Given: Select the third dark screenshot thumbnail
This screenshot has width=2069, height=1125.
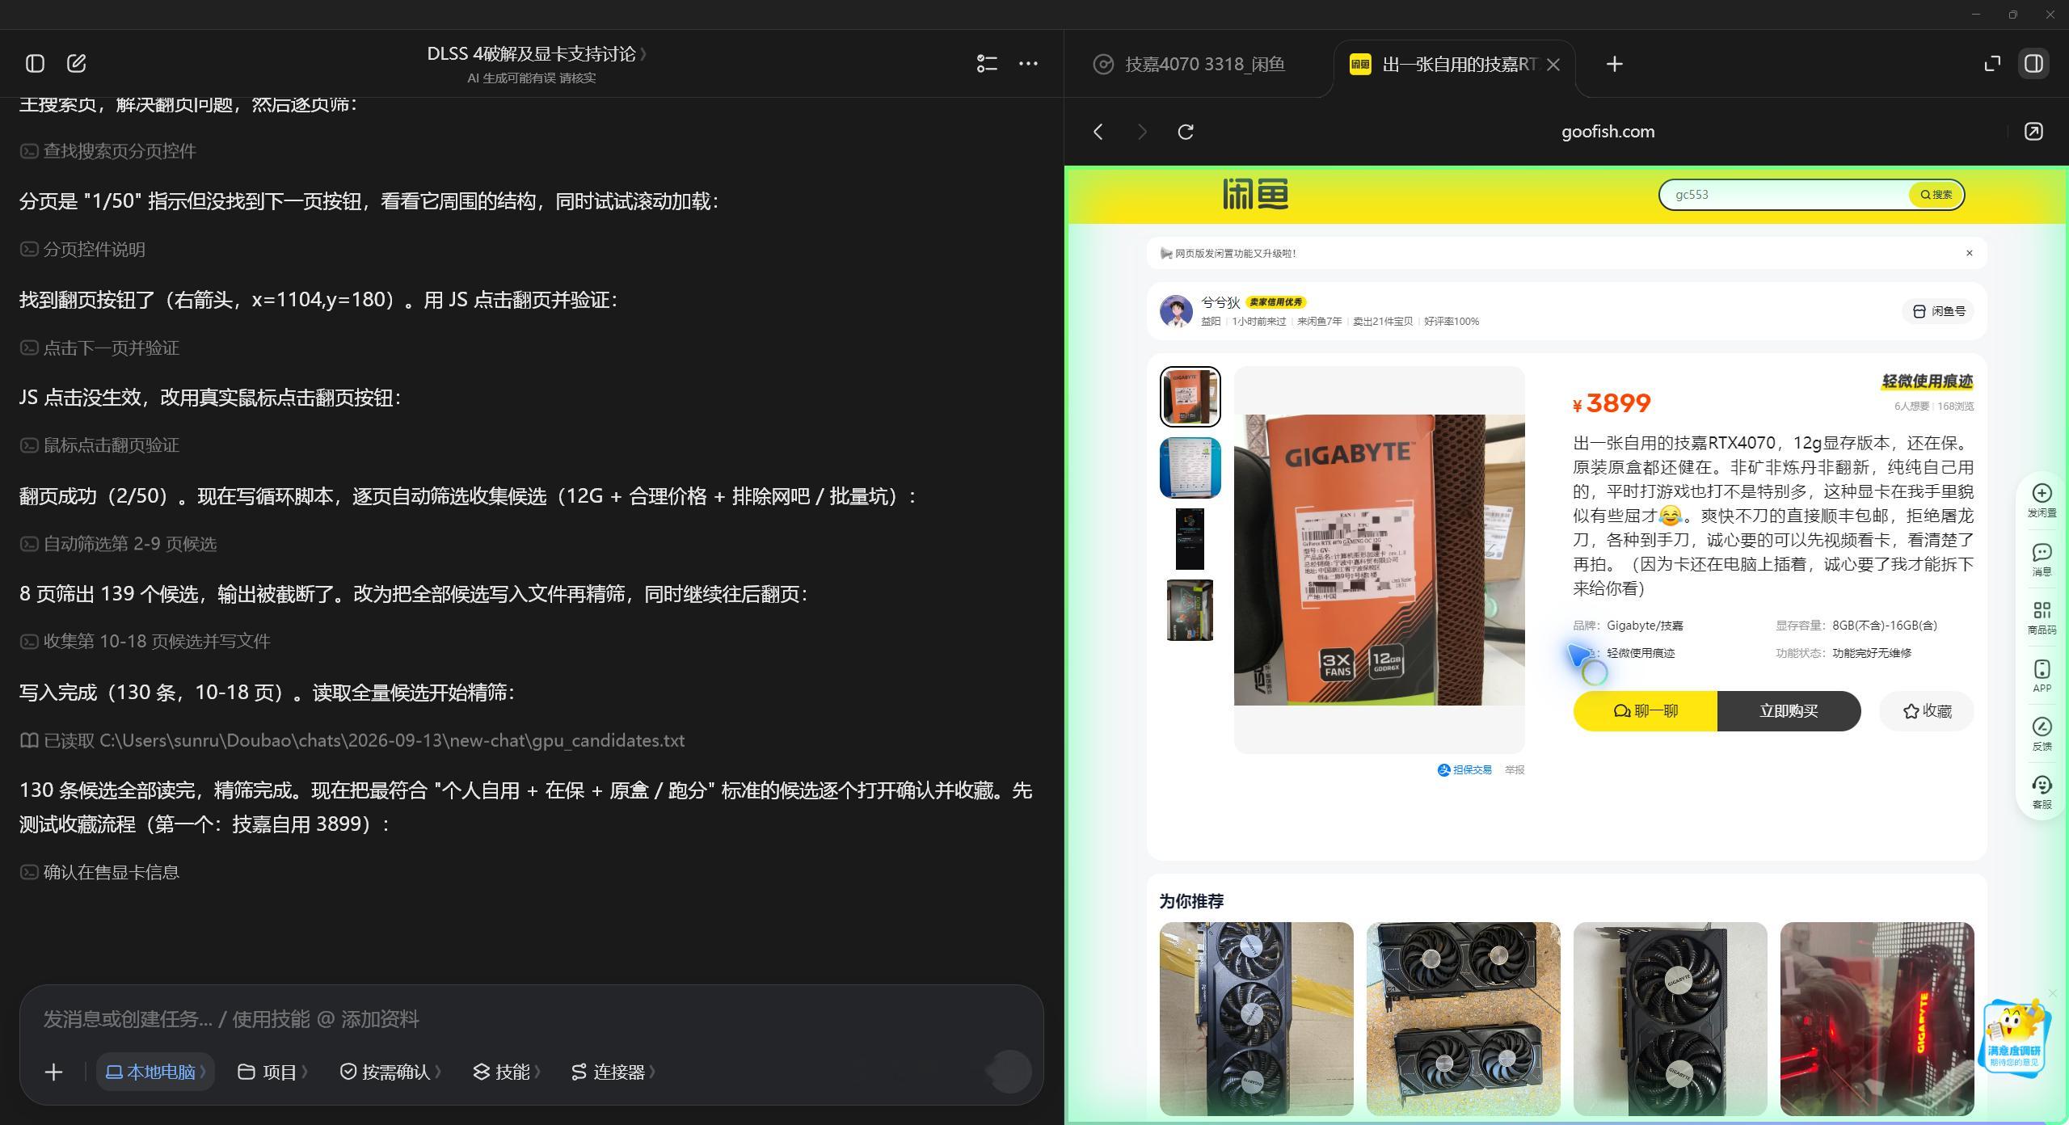Looking at the screenshot, I should (1190, 539).
